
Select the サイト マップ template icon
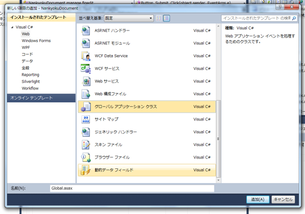point(86,119)
